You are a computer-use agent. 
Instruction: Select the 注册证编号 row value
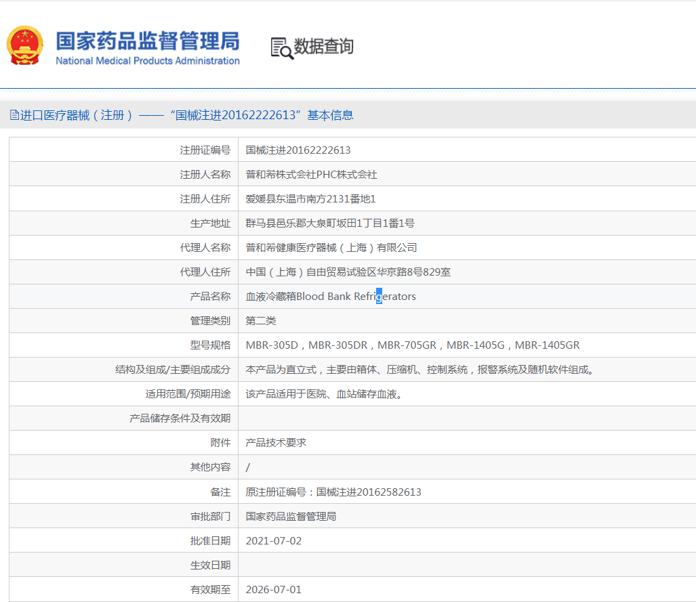click(x=298, y=150)
